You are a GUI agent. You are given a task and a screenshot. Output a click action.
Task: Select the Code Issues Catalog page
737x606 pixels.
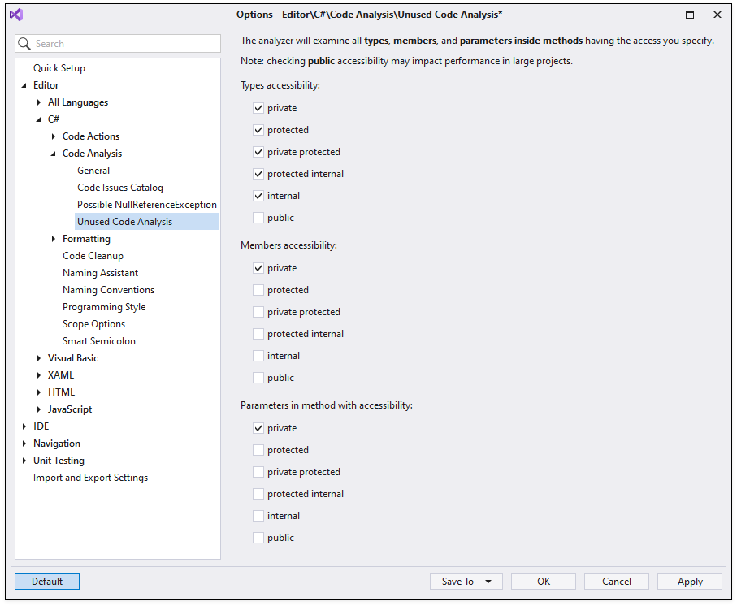tap(119, 187)
